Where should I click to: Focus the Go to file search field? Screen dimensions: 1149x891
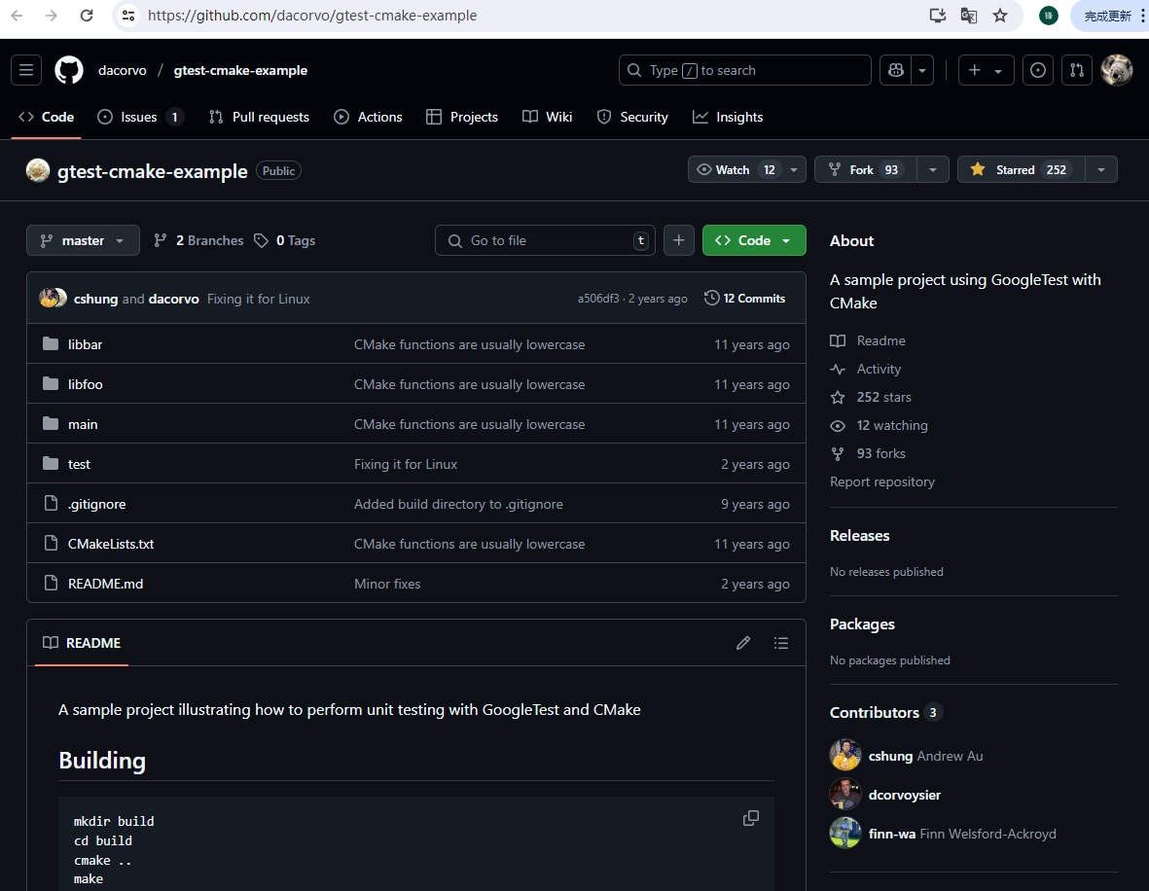point(545,240)
